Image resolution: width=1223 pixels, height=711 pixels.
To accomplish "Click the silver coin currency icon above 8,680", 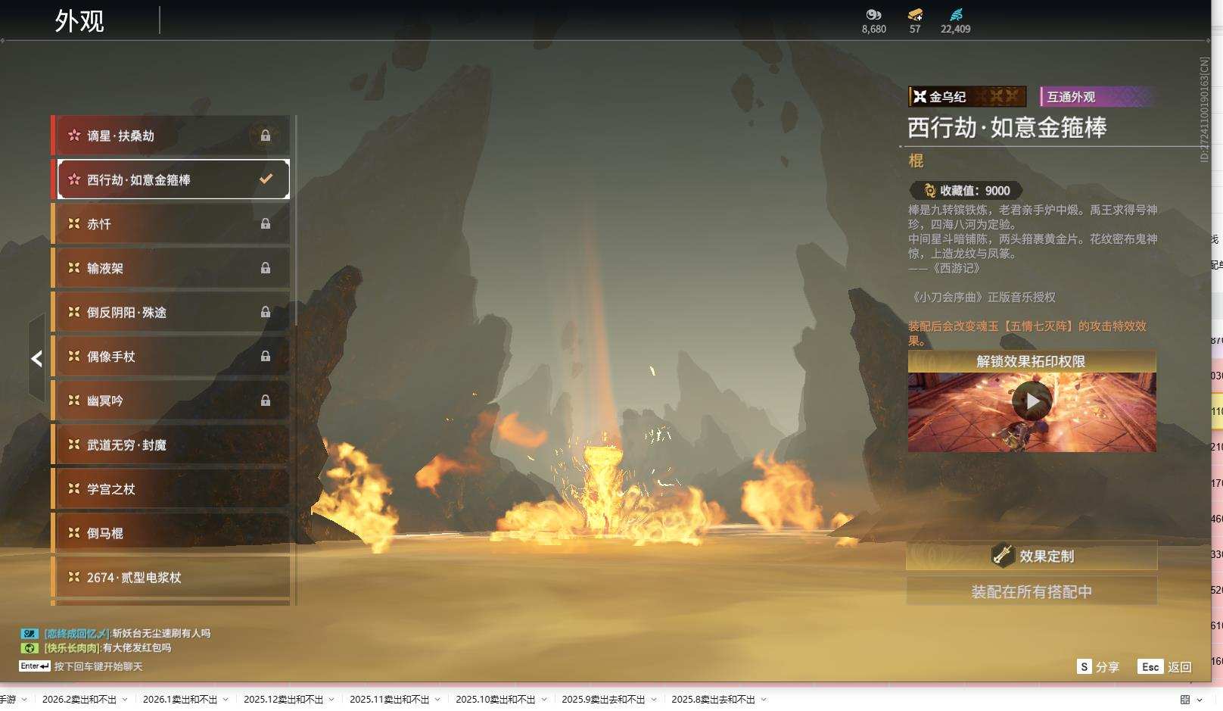I will click(x=873, y=14).
